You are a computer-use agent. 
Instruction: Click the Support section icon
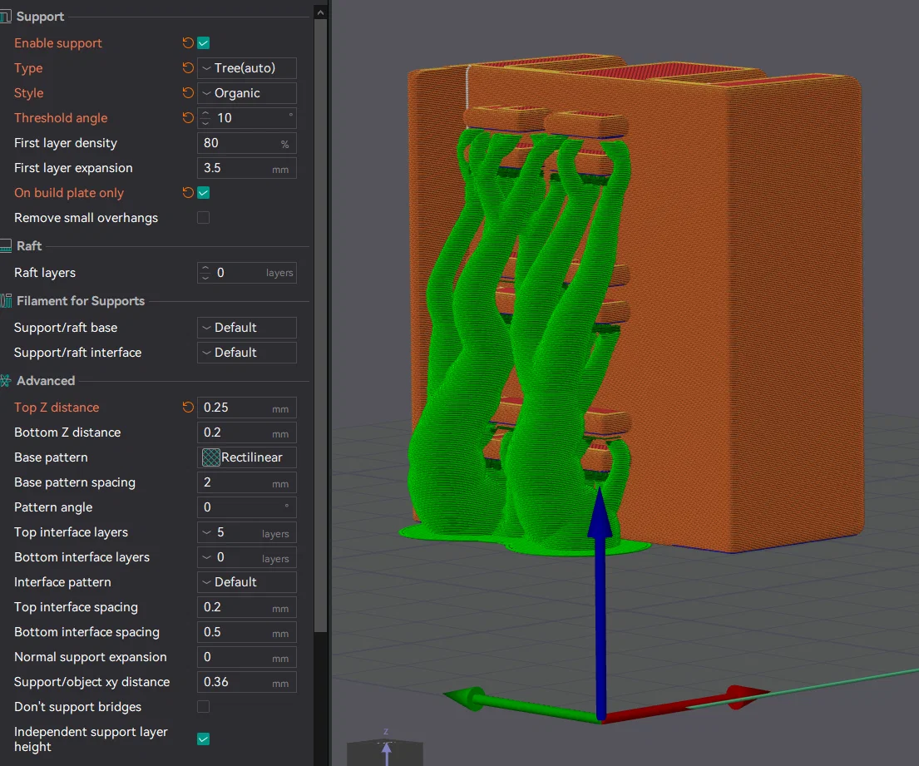(5, 17)
